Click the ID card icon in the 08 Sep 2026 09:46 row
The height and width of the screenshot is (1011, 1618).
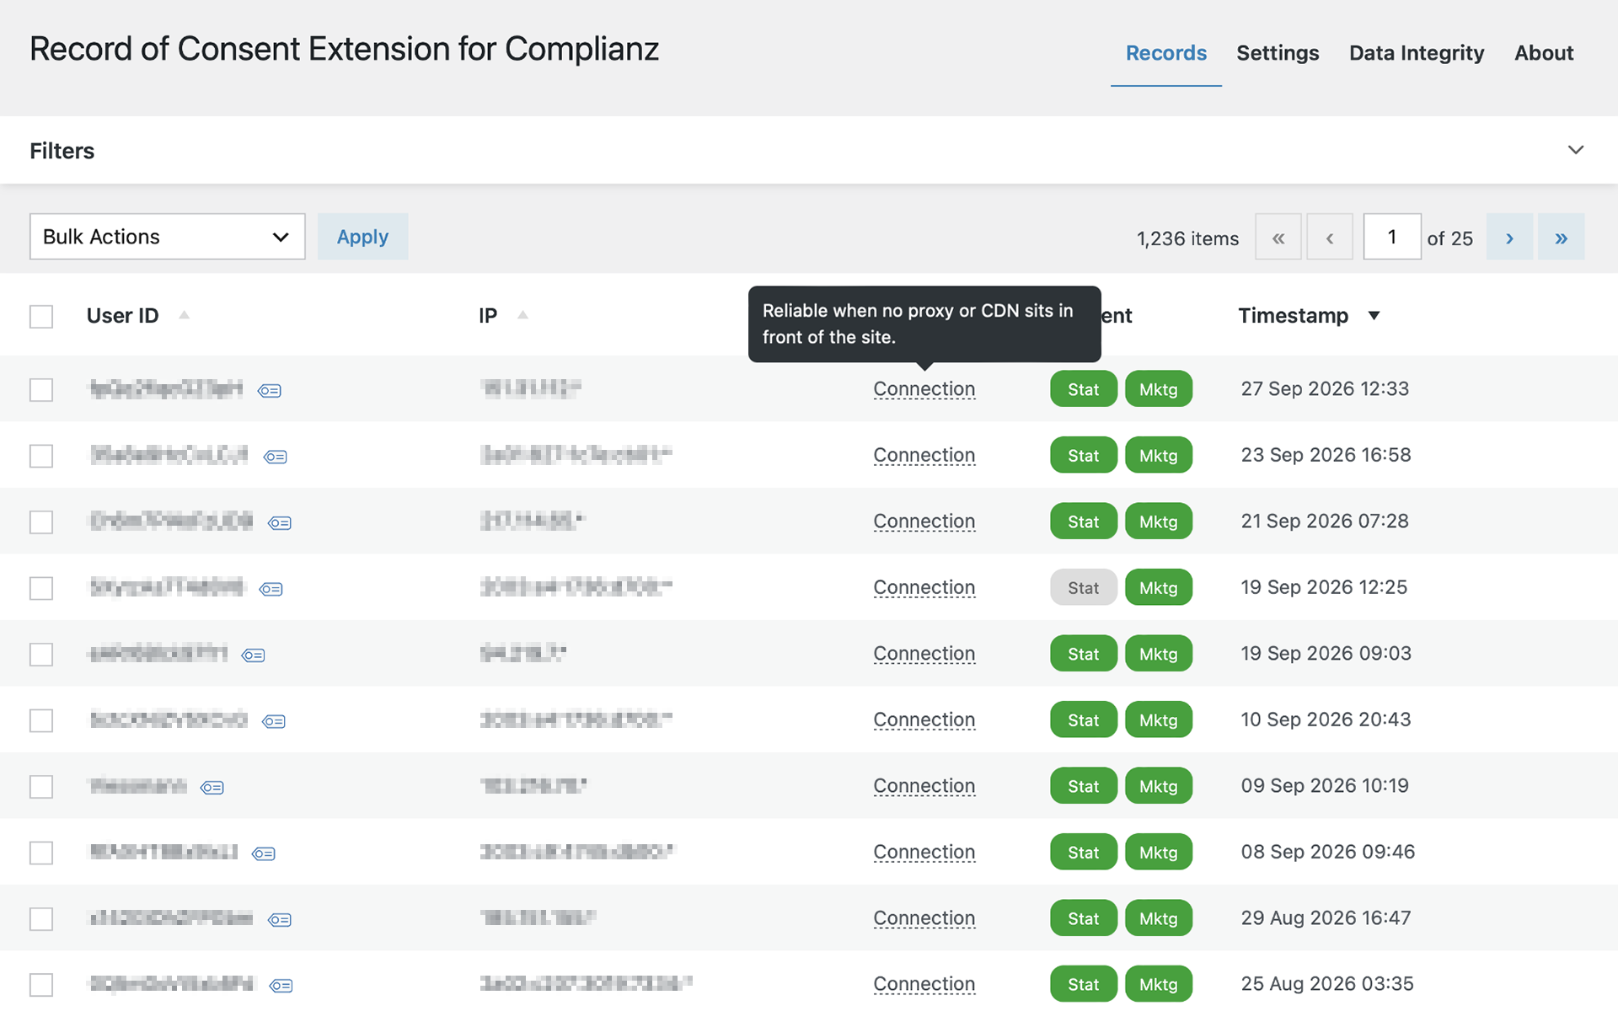[264, 853]
